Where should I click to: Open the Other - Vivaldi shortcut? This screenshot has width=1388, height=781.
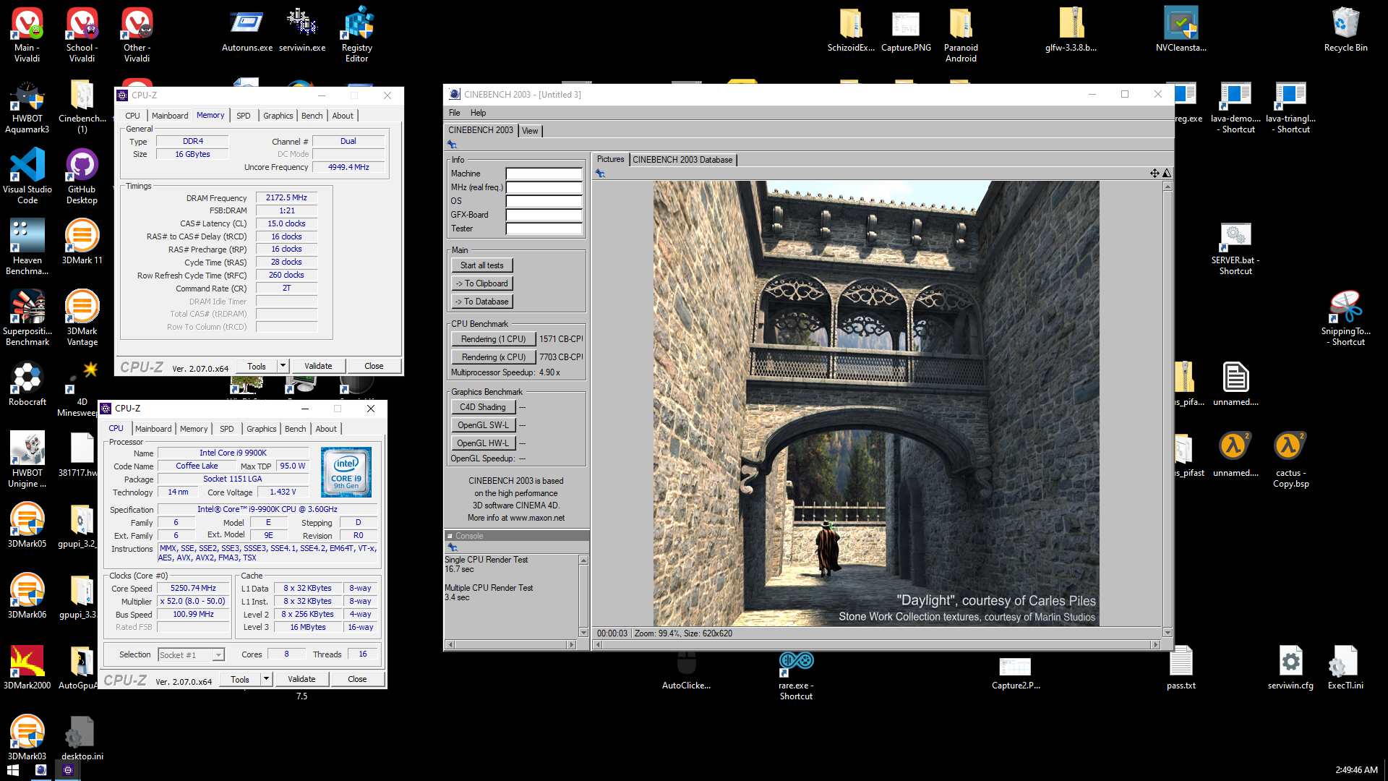[x=137, y=35]
